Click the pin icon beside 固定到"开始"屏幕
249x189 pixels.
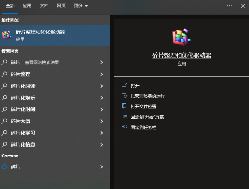pyautogui.click(x=124, y=116)
